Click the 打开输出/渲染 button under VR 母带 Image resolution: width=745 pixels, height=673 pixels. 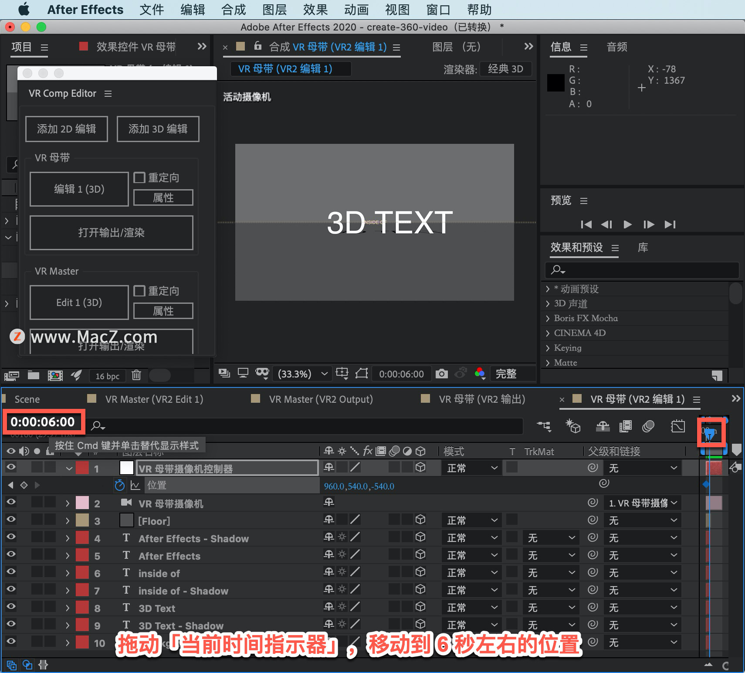(x=112, y=233)
